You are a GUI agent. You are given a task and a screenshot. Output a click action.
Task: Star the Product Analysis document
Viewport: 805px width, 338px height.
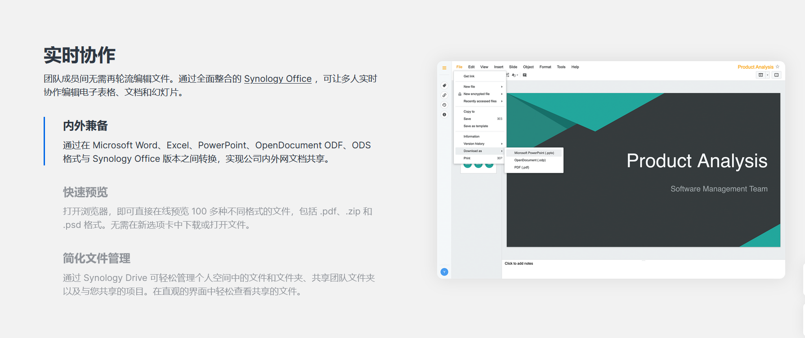coord(778,67)
